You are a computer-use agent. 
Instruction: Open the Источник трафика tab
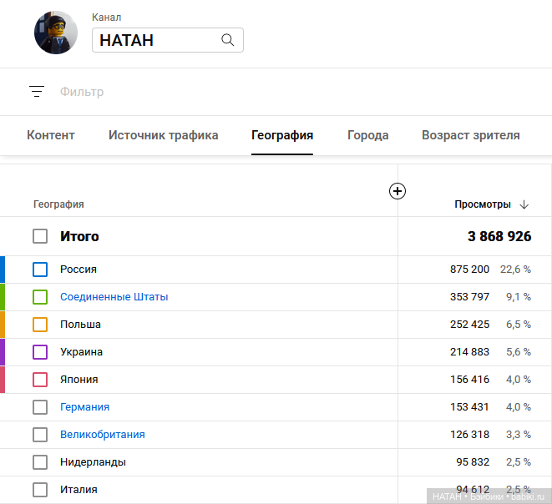point(164,135)
